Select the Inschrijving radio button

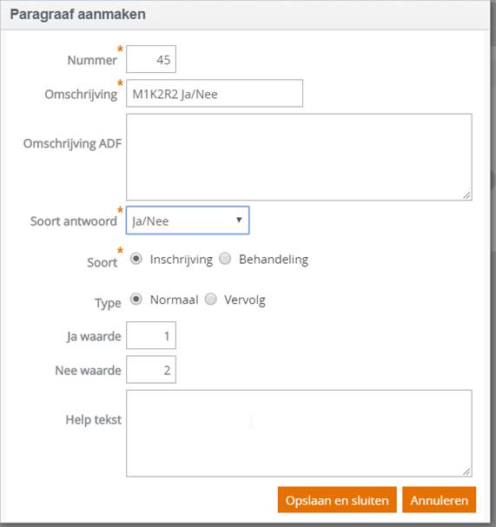(136, 259)
